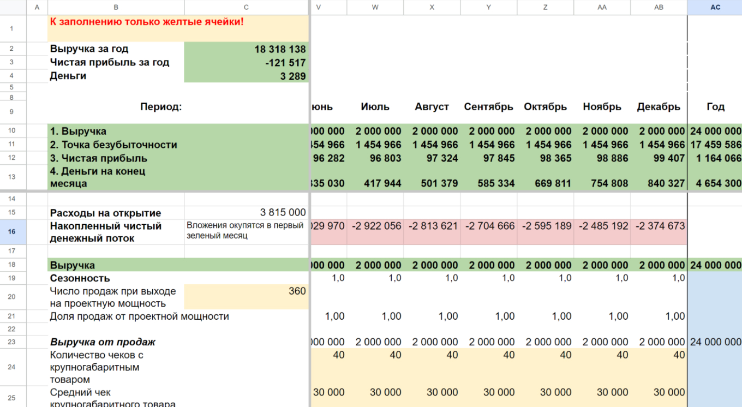This screenshot has height=407, width=742.
Task: Select the Деньги value cell 3 289
Action: pyautogui.click(x=246, y=76)
